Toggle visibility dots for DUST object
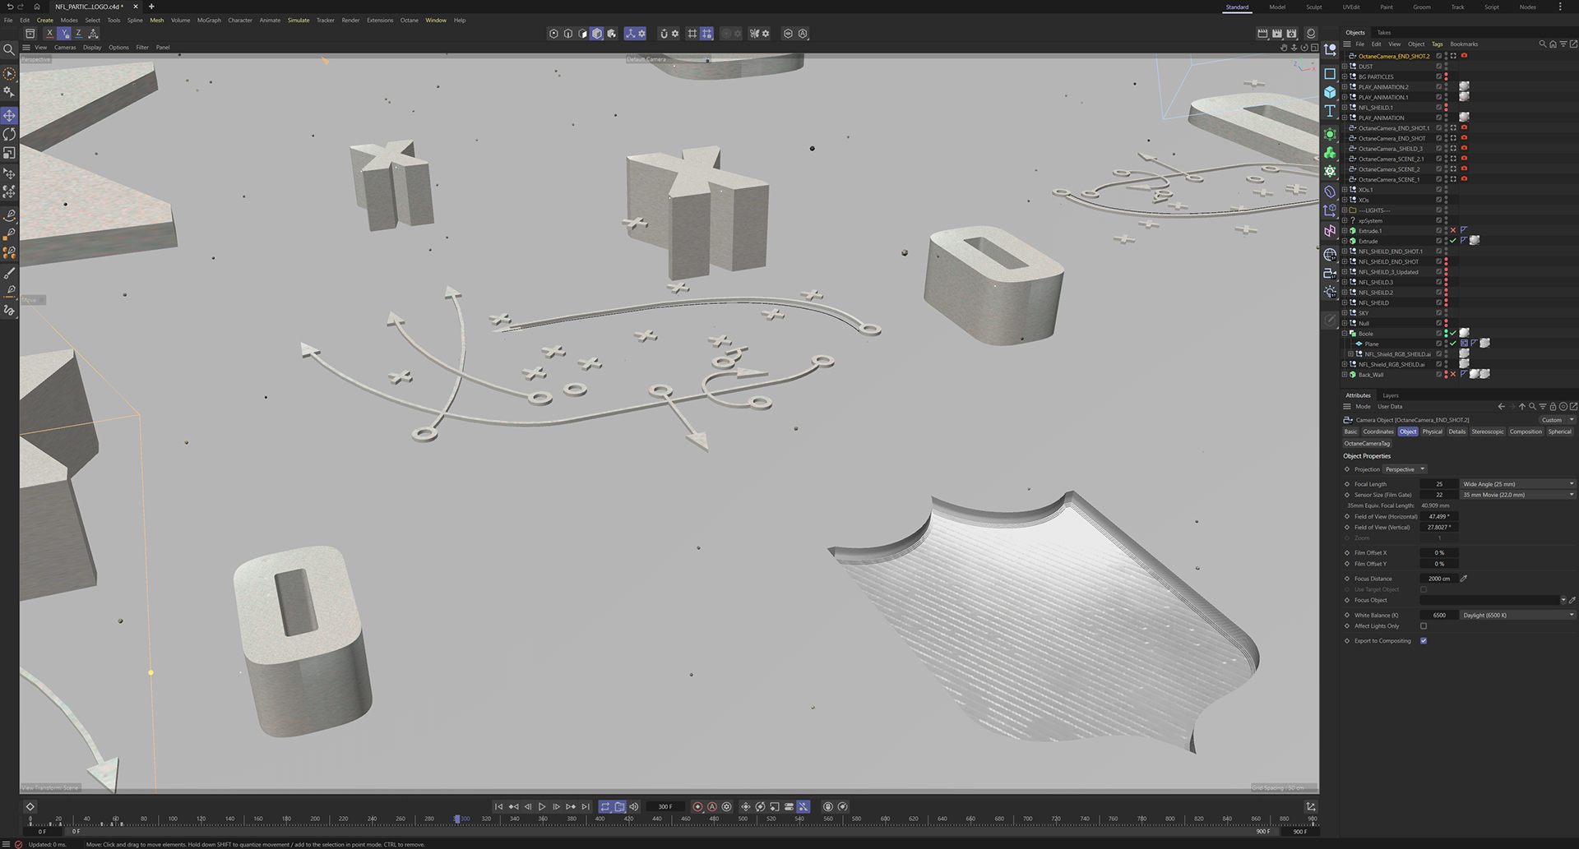Screen dimensions: 1579x849 pyautogui.click(x=1446, y=67)
